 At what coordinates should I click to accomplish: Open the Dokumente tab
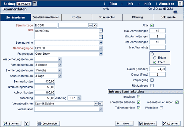168,17
